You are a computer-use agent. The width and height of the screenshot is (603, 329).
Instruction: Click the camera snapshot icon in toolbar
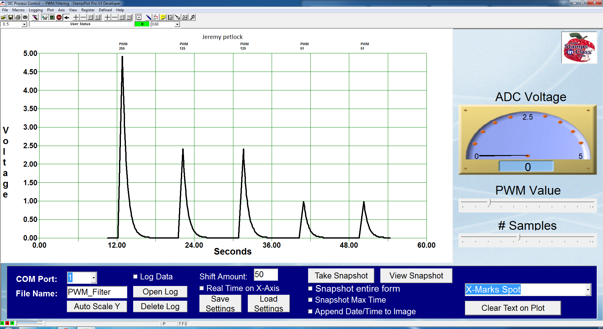click(x=25, y=17)
